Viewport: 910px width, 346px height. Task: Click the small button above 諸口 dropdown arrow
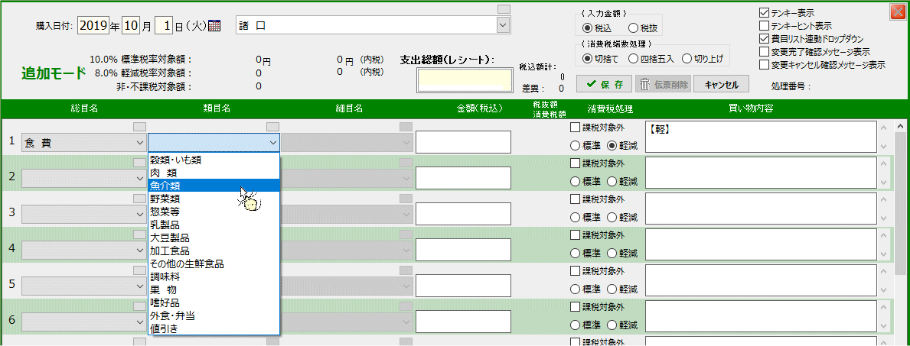[x=504, y=8]
